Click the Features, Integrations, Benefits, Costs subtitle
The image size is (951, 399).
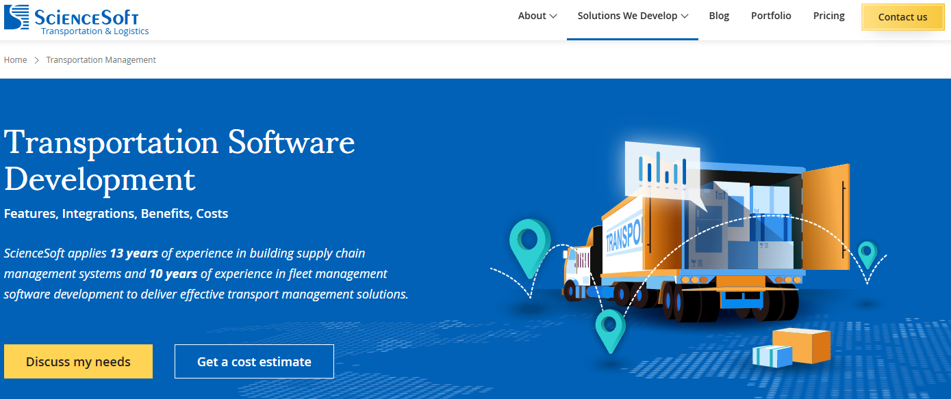[116, 213]
